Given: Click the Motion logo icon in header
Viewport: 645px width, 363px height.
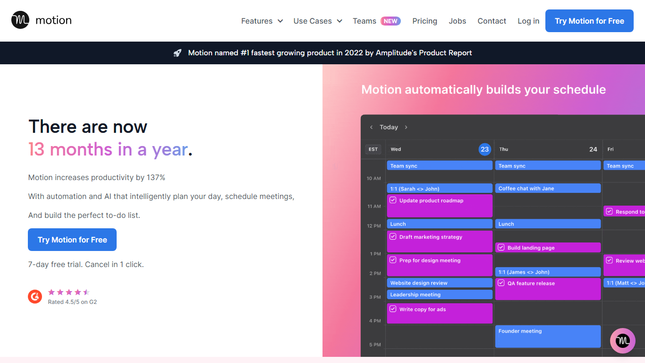Looking at the screenshot, I should (20, 20).
